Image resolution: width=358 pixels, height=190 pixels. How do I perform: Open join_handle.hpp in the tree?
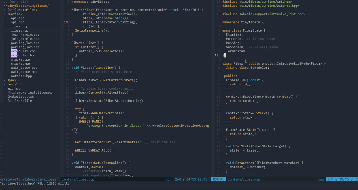25,39
